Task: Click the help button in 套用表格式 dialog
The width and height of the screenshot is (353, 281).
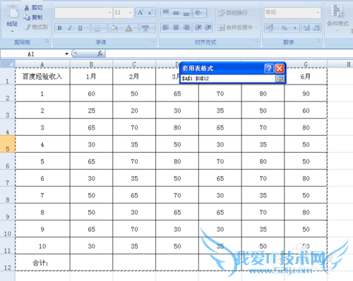Action: coord(269,68)
